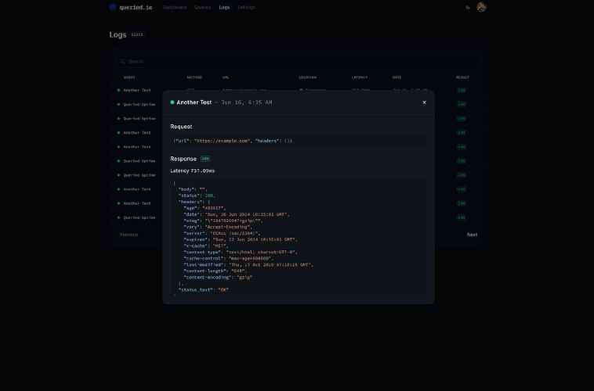Click the "status": 200 JSON line
This screenshot has height=391, width=594.
click(197, 195)
